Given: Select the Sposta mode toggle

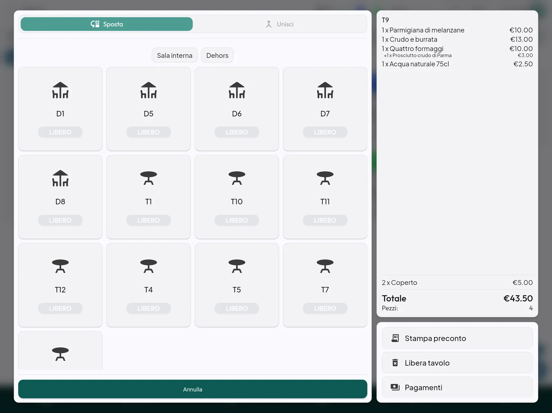Looking at the screenshot, I should tap(107, 24).
